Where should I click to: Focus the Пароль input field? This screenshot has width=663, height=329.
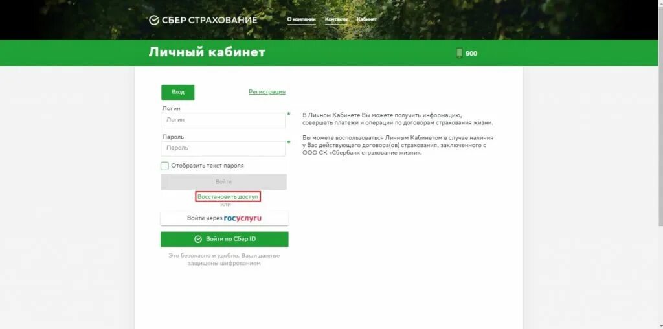[223, 148]
